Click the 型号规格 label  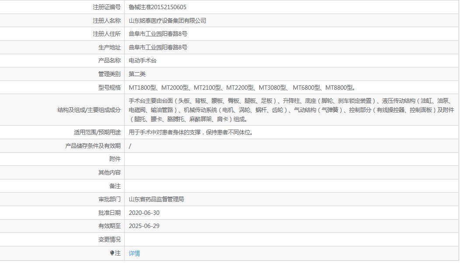click(110, 88)
